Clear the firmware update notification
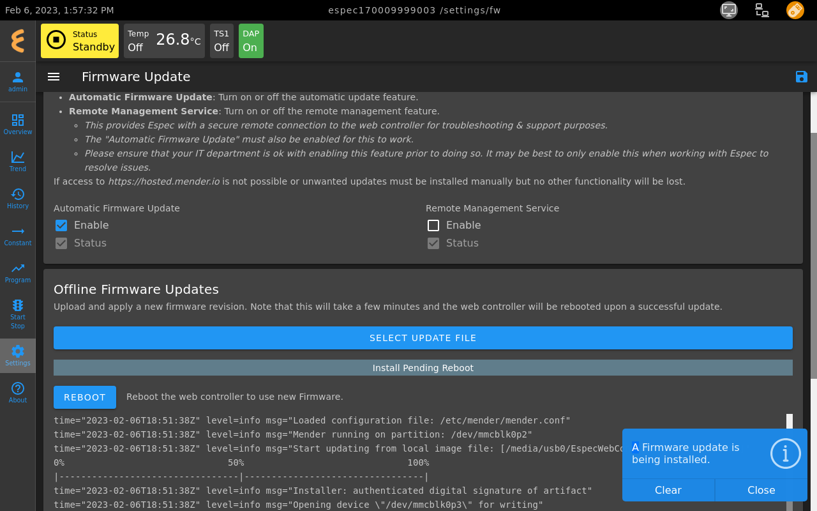The image size is (817, 511). click(668, 490)
